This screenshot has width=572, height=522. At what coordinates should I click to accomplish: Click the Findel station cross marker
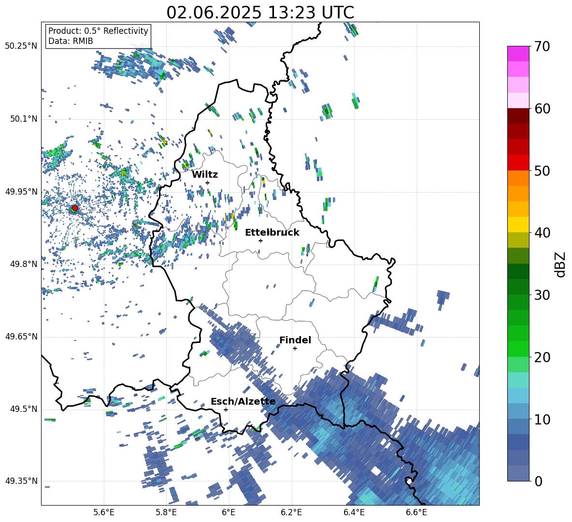[x=295, y=349]
